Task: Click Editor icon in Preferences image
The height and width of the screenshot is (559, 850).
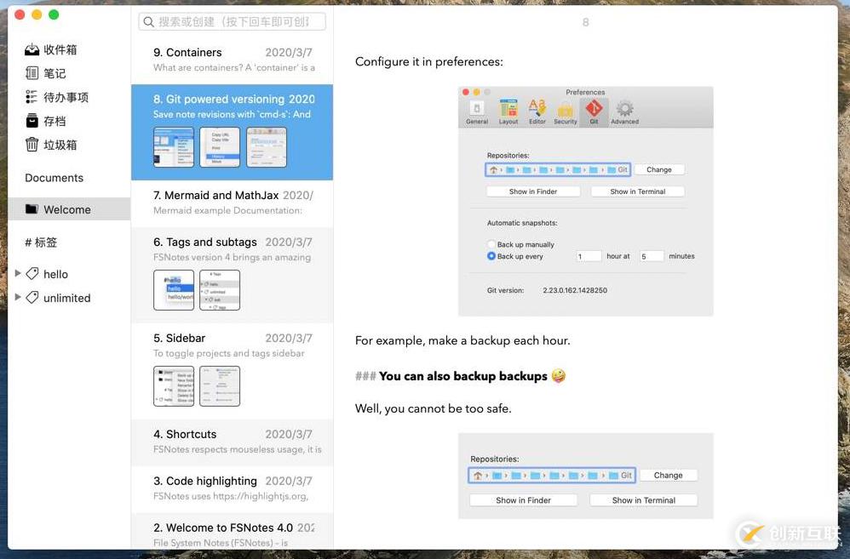Action: [x=537, y=108]
